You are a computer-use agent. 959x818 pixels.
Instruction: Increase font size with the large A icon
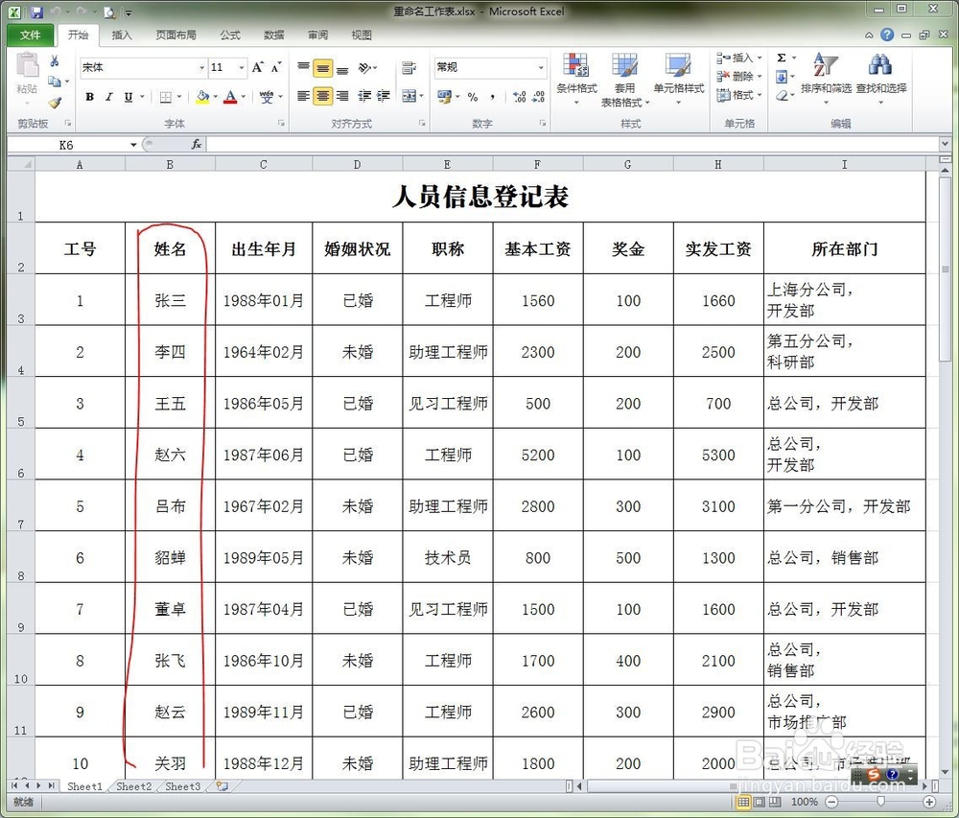pyautogui.click(x=257, y=67)
